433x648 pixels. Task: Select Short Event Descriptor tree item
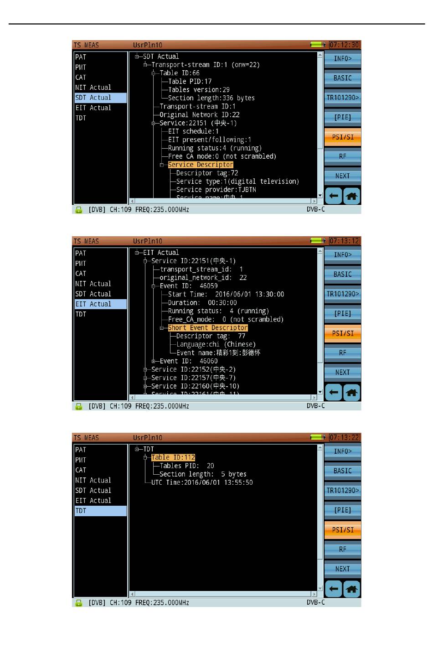[x=207, y=328]
